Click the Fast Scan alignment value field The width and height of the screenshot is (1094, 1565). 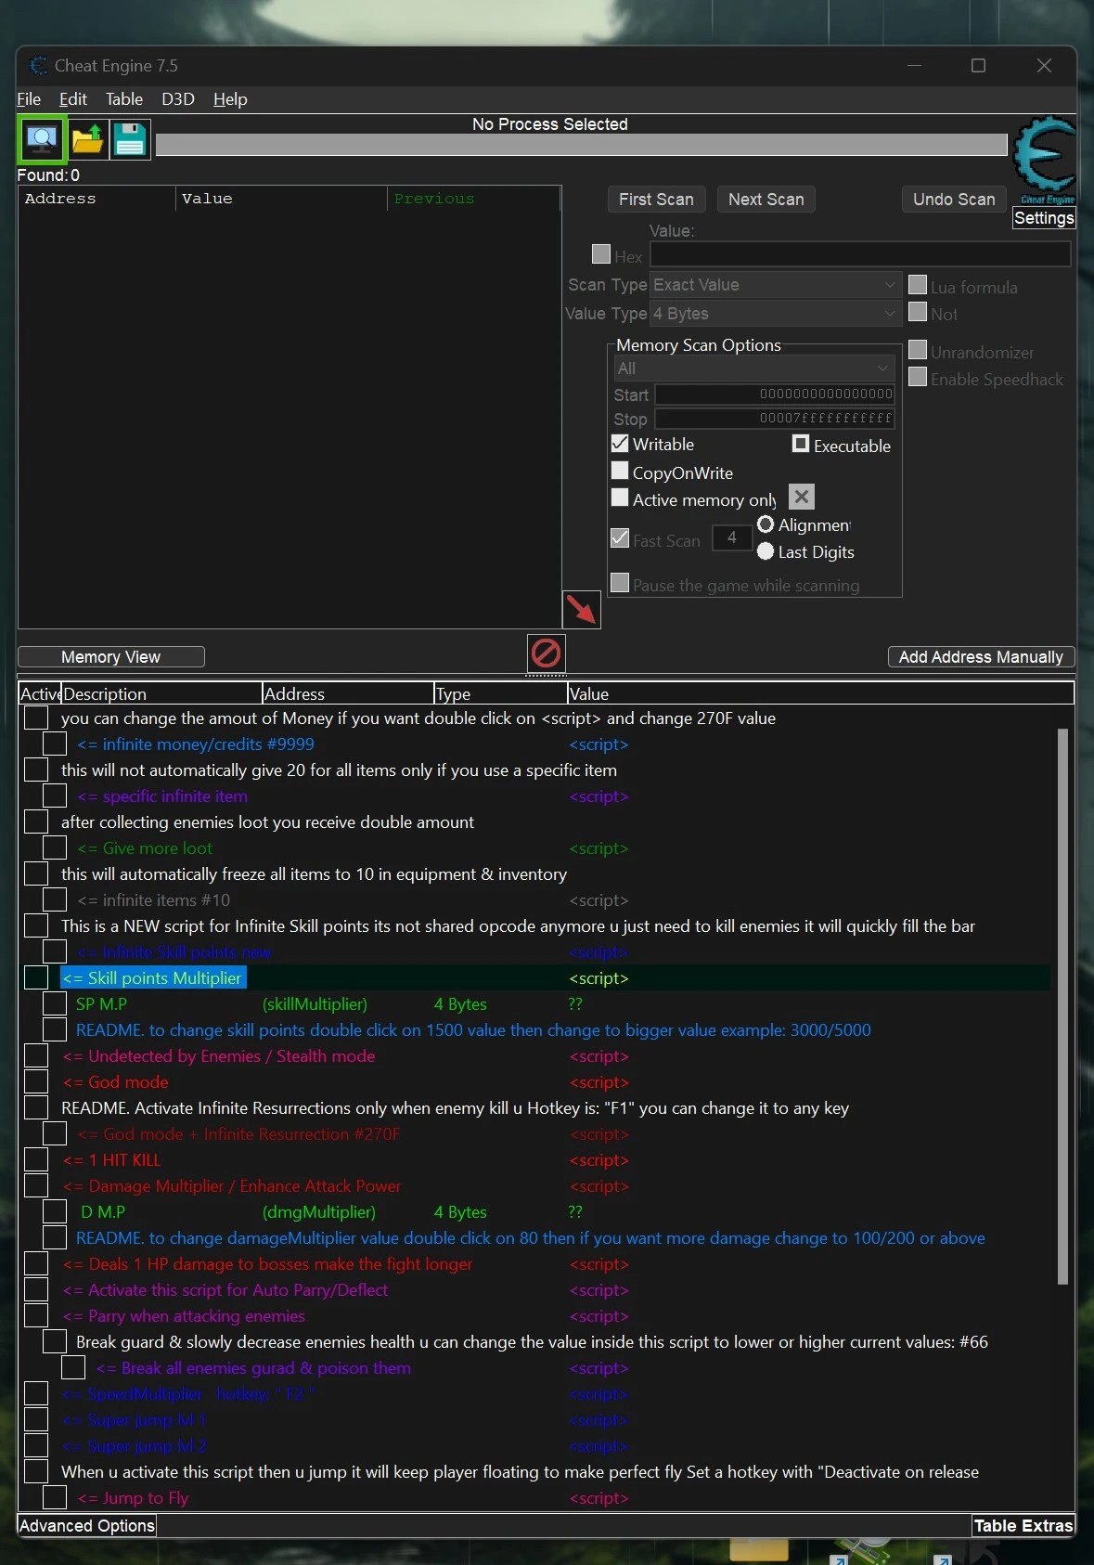tap(732, 537)
